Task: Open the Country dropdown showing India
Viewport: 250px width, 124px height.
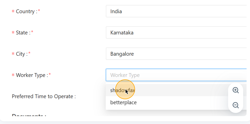Action: pos(176,12)
